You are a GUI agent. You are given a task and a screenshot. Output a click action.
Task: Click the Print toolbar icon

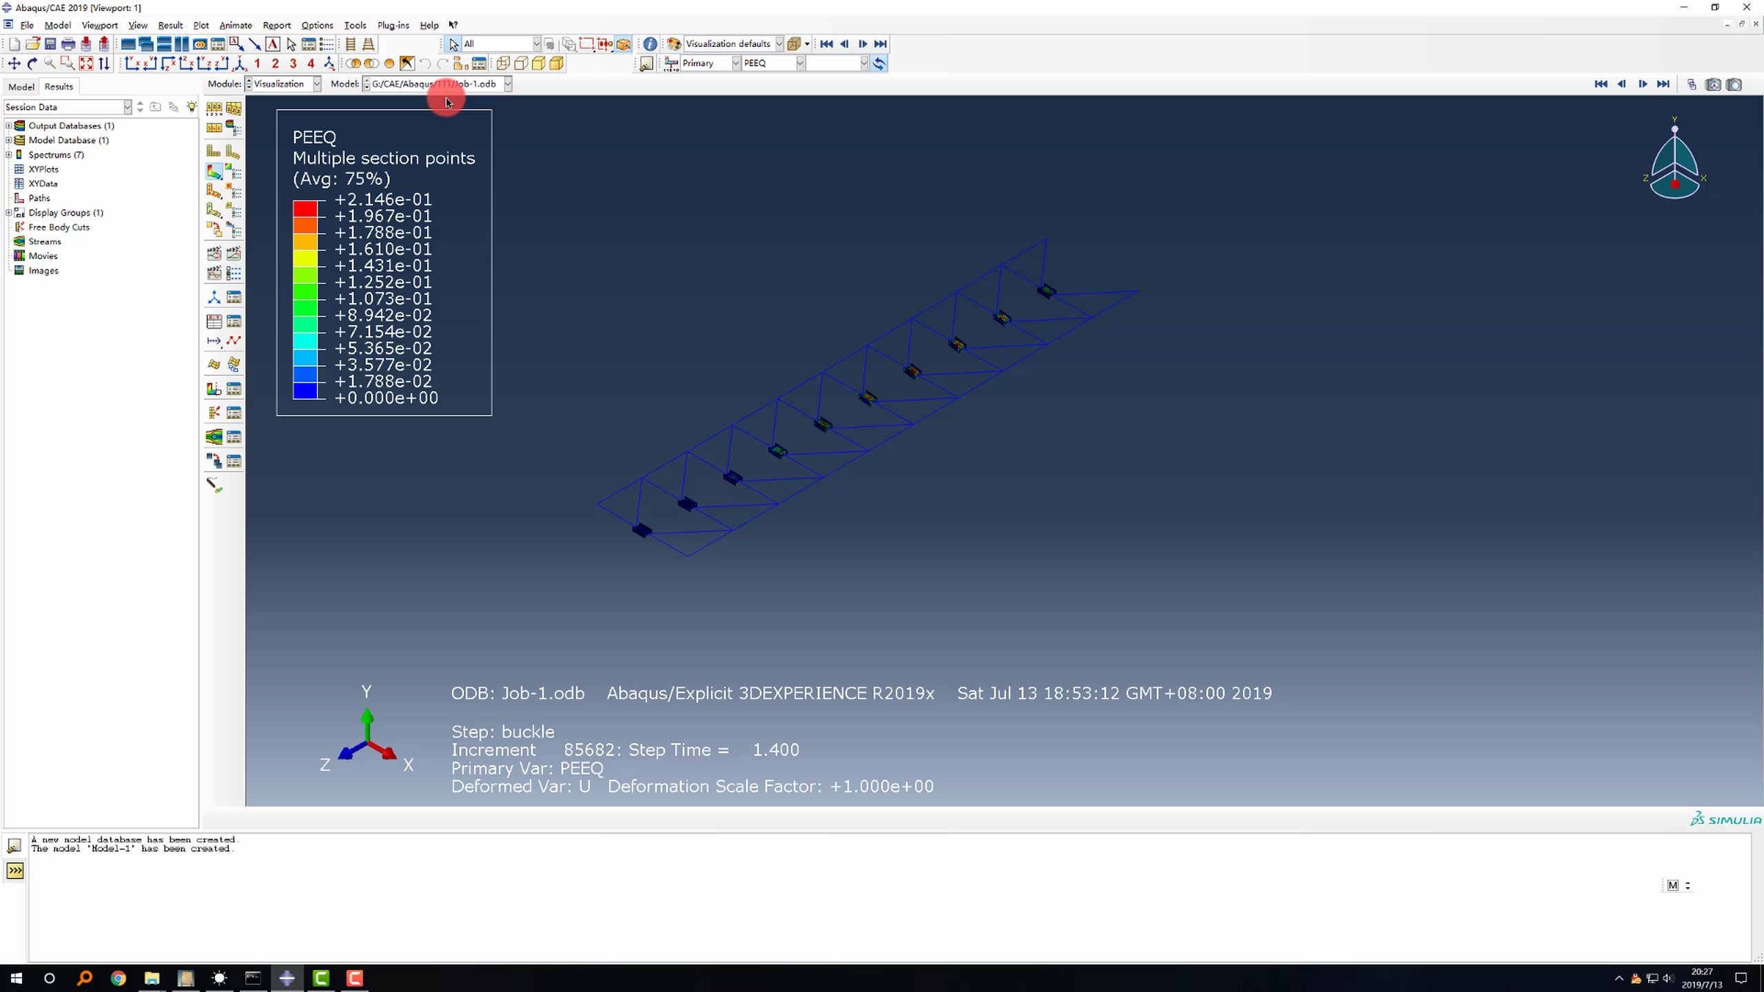68,44
